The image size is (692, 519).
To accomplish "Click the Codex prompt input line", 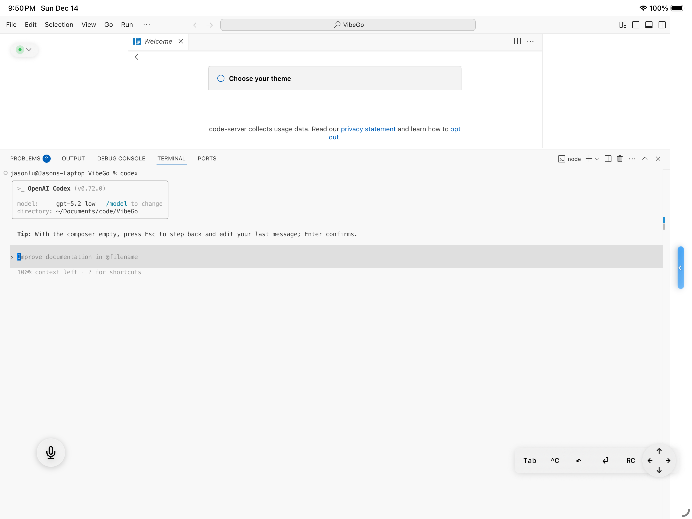I will point(336,257).
